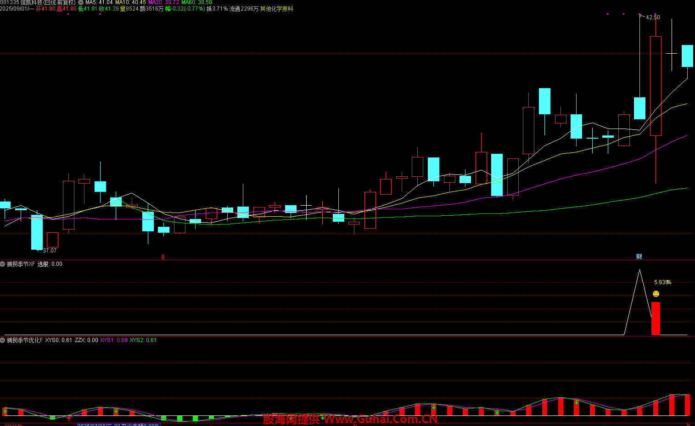This screenshot has width=695, height=426.
Task: Click the MA20: 39.72 readout
Action: pos(163,2)
